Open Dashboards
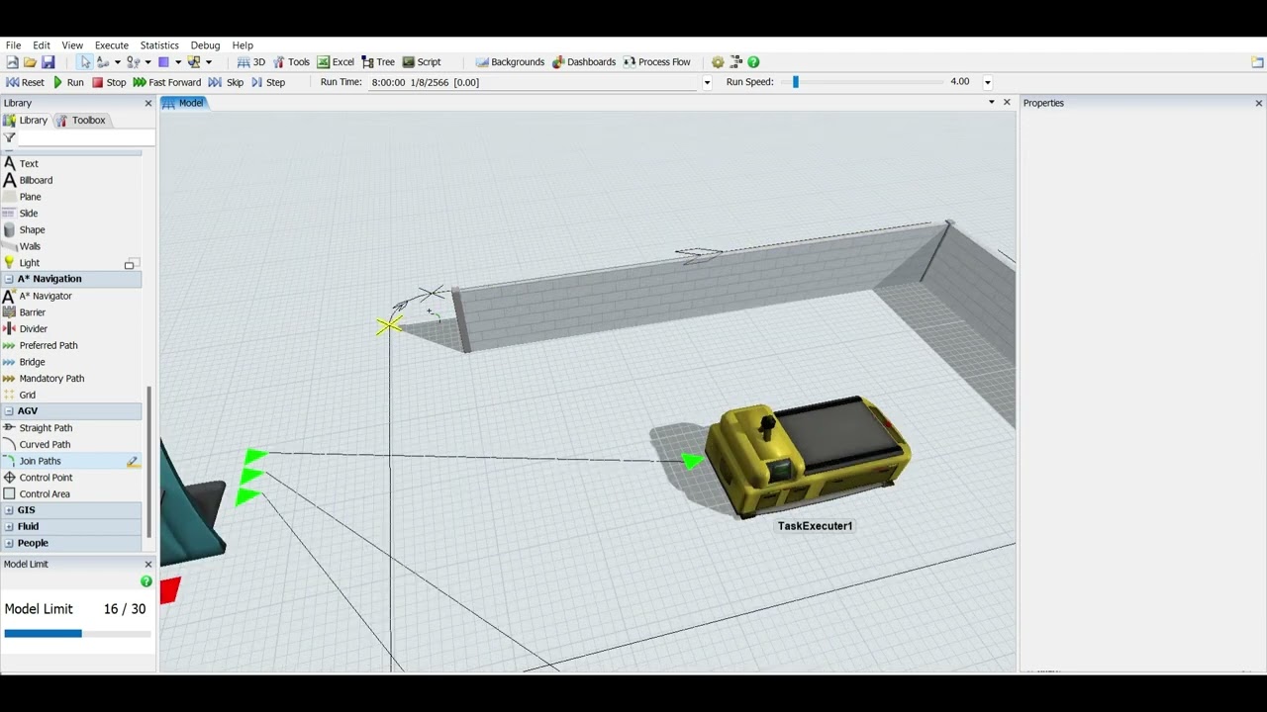Screen dimensions: 1267x712 click(584, 62)
